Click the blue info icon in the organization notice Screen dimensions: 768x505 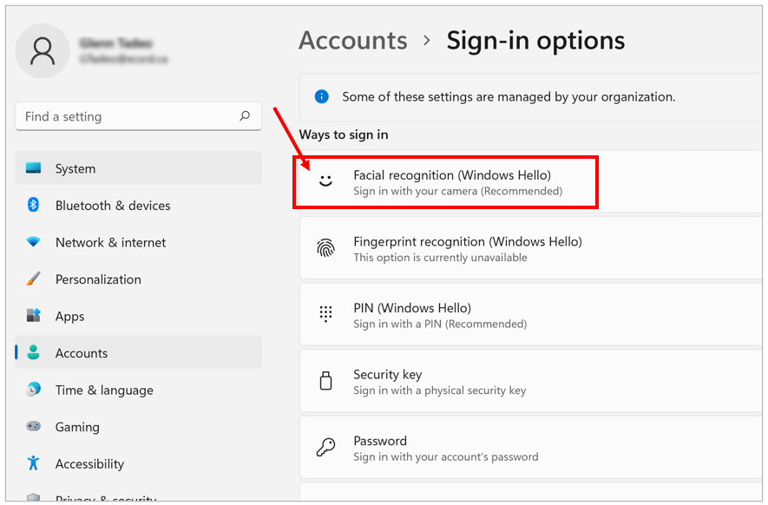tap(321, 96)
